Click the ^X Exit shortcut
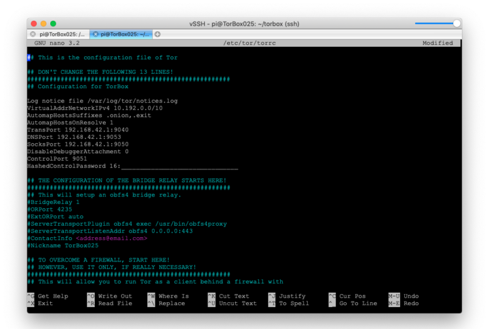 click(x=40, y=303)
